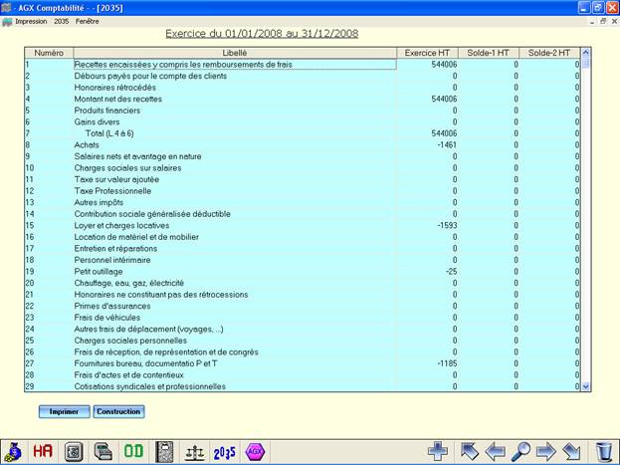The image size is (620, 465).
Task: Open the Impression menu
Action: (31, 20)
